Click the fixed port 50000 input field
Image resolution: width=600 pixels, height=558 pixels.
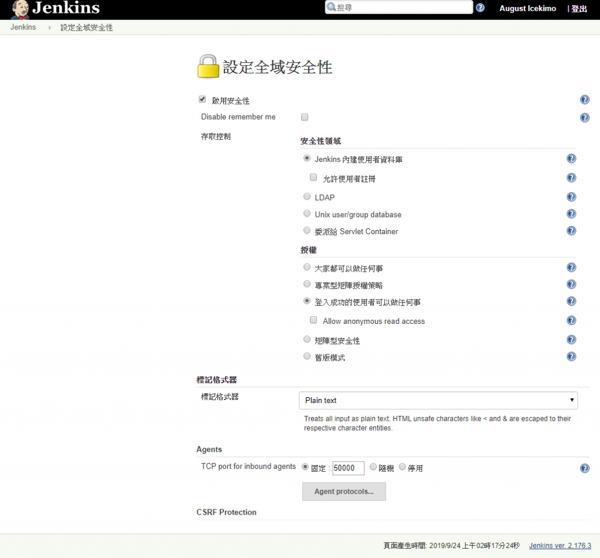[348, 468]
